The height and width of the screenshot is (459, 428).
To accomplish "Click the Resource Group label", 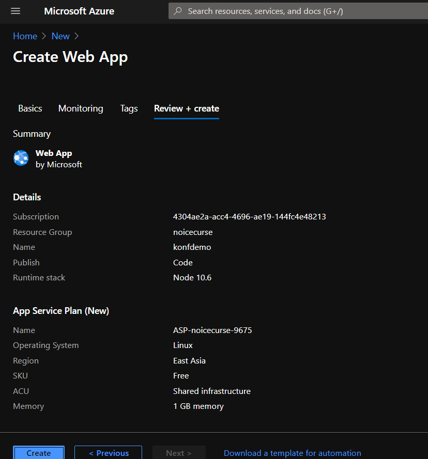I will coord(42,232).
